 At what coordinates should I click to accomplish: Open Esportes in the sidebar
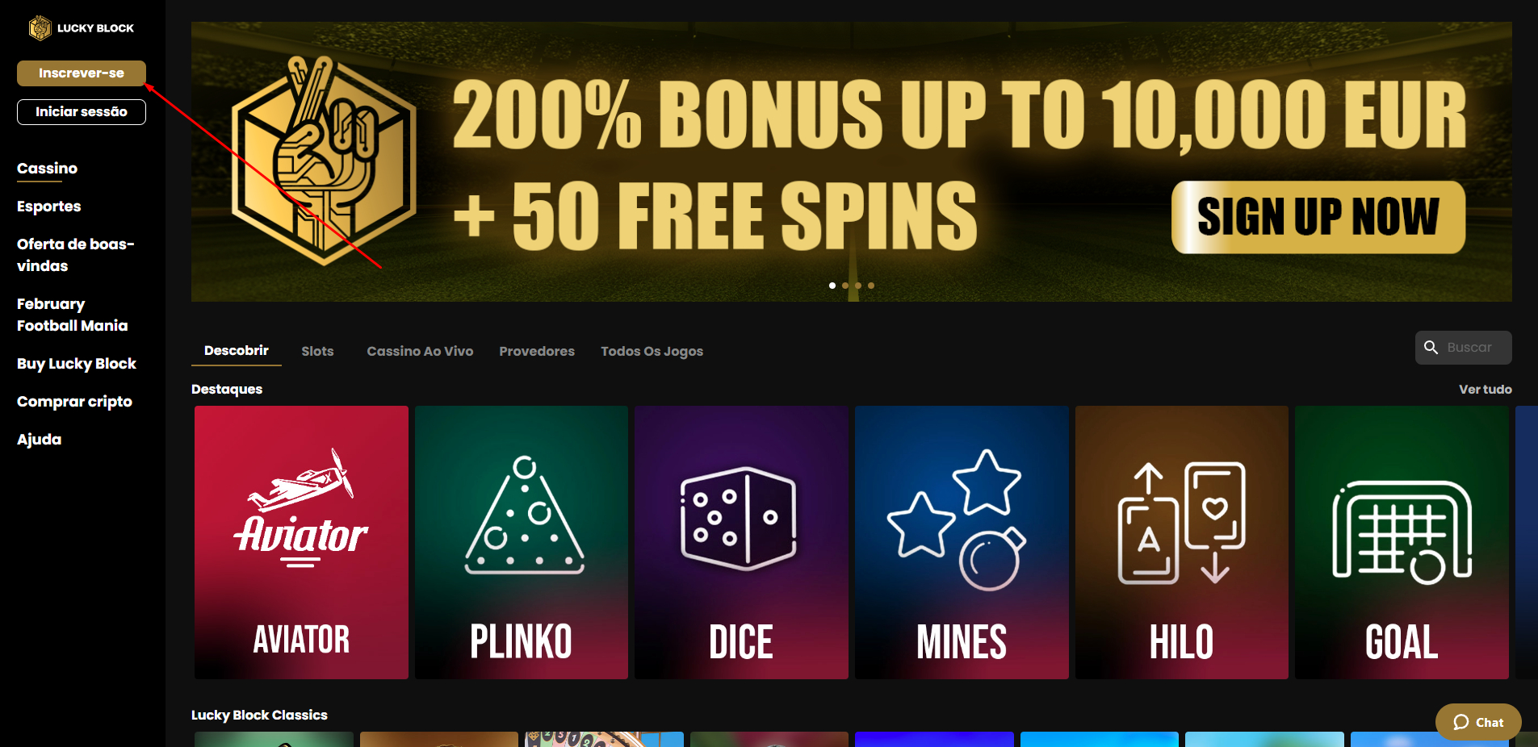coord(49,207)
